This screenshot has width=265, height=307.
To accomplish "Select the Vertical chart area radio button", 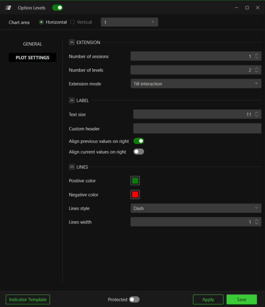I will pyautogui.click(x=72, y=22).
